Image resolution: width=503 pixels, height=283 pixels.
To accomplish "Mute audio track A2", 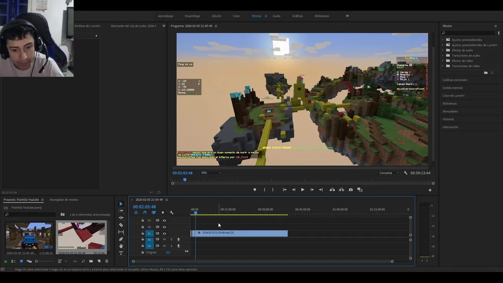I will tap(164, 239).
